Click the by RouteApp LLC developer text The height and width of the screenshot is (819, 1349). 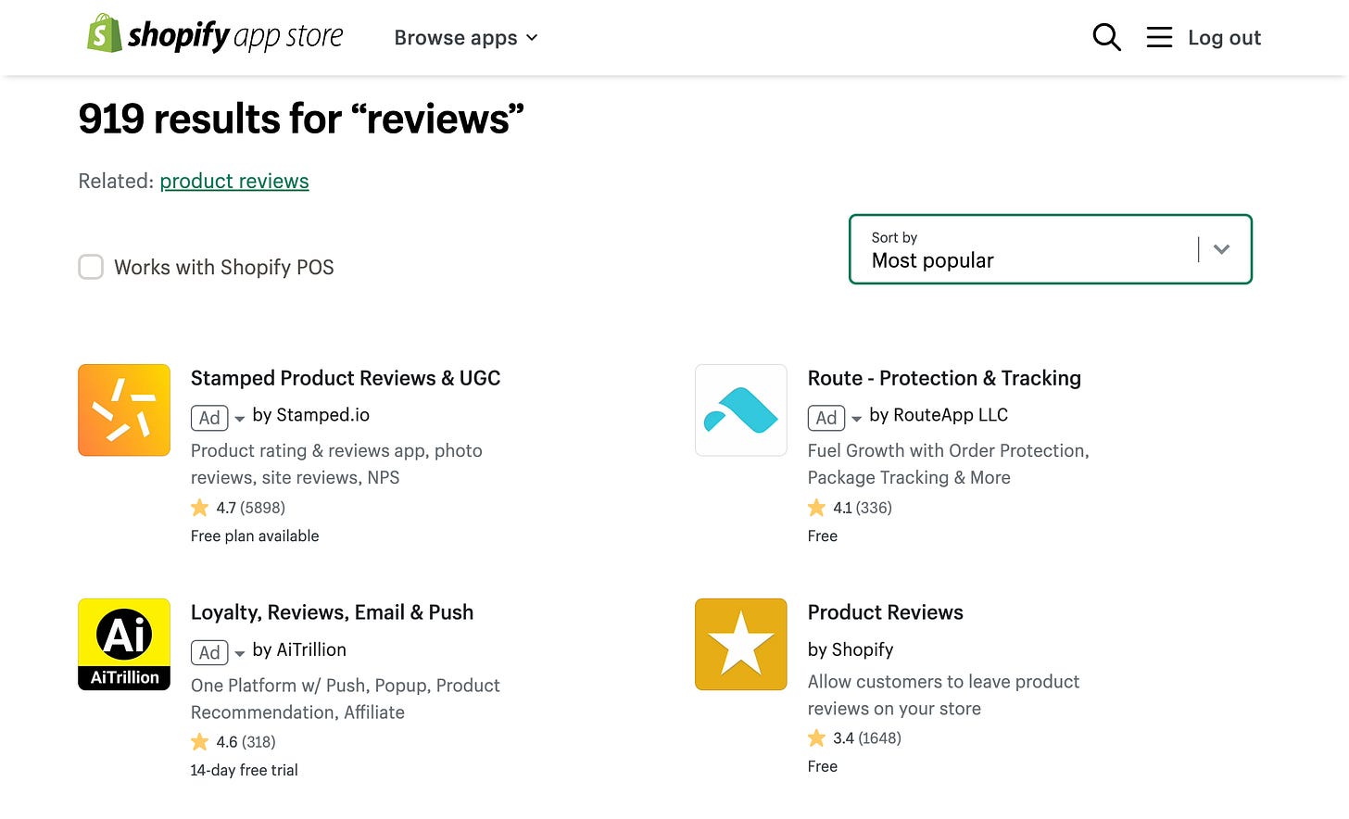tap(939, 415)
